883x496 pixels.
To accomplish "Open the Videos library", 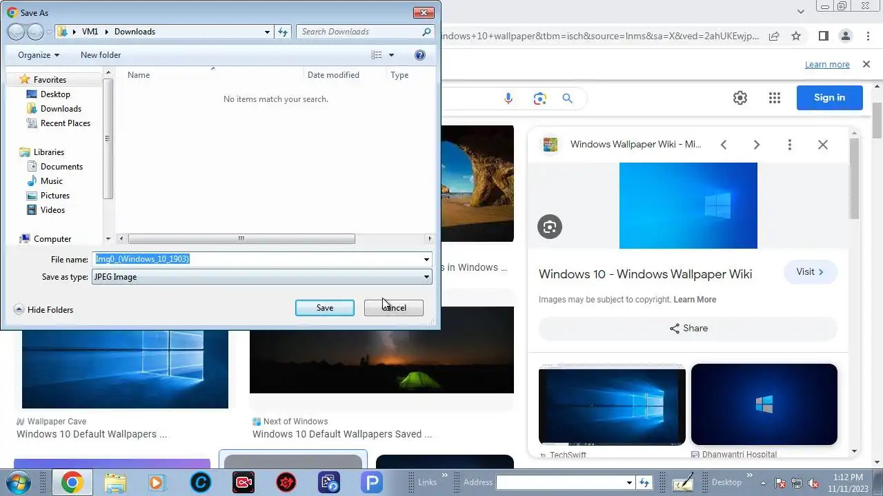I will [52, 210].
